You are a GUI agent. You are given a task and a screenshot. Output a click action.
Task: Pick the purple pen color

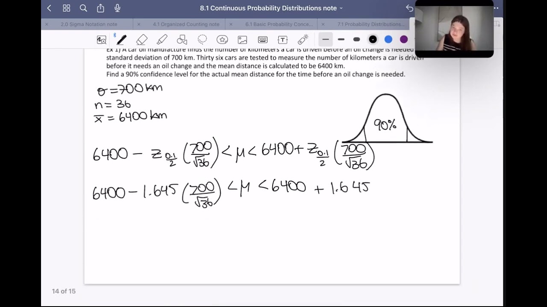point(404,40)
